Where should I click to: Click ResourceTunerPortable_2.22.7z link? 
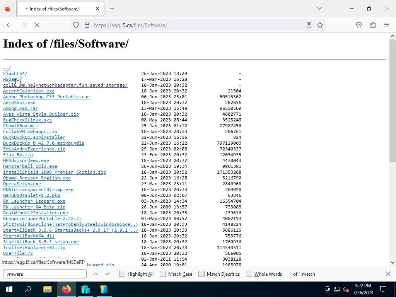point(42,219)
